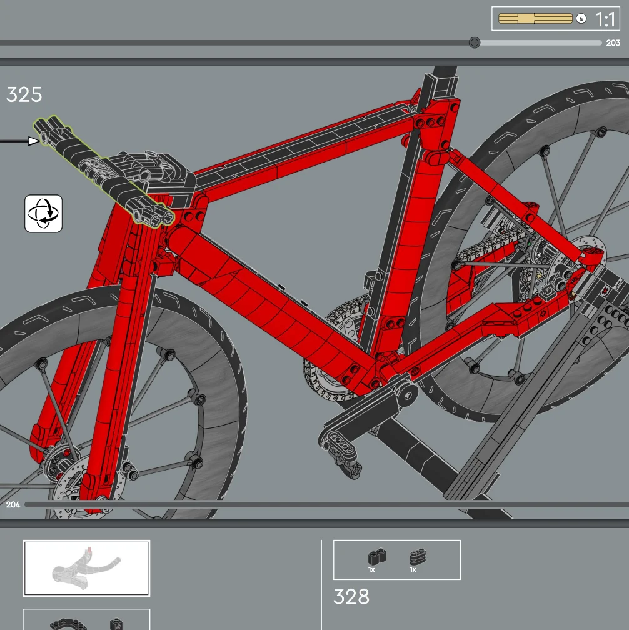Screen dimensions: 629x630
Task: Click page number 203
Action: pos(613,43)
